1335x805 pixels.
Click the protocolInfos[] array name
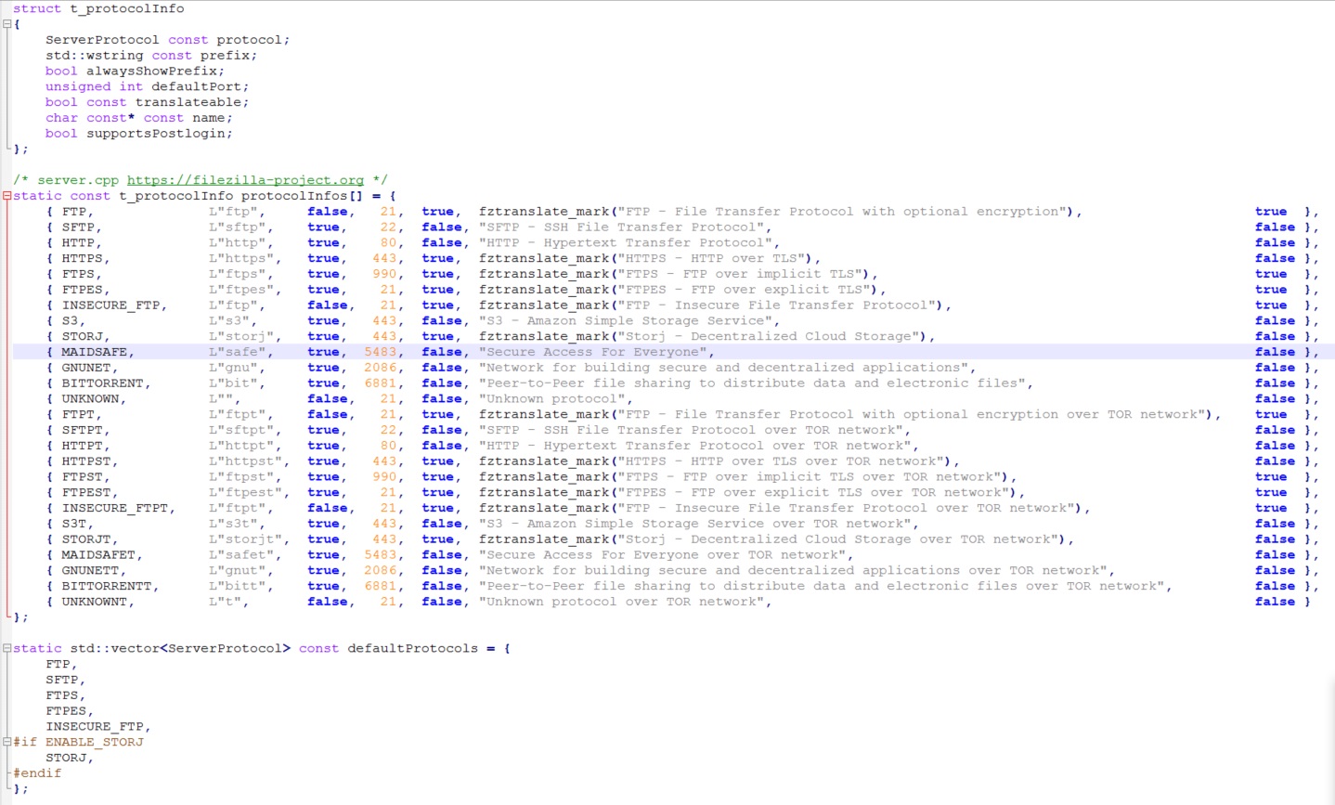coord(302,196)
